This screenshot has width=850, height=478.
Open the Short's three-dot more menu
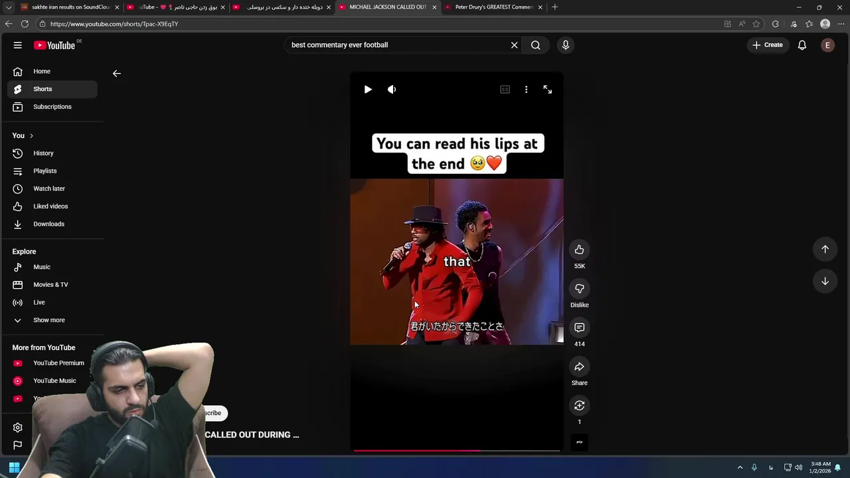(x=526, y=90)
